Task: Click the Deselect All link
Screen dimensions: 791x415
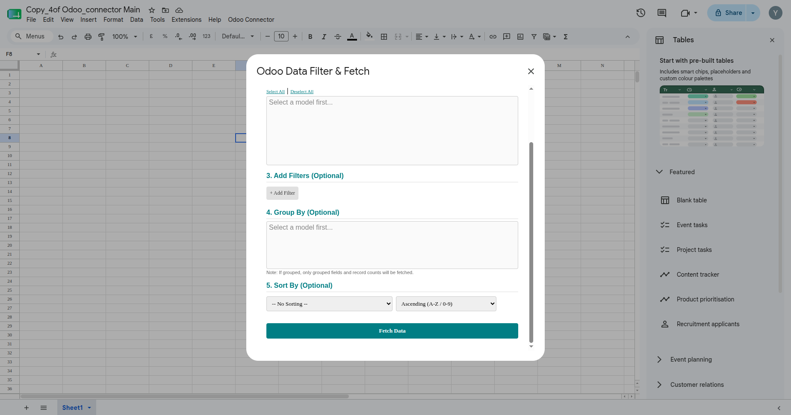Action: [x=302, y=92]
